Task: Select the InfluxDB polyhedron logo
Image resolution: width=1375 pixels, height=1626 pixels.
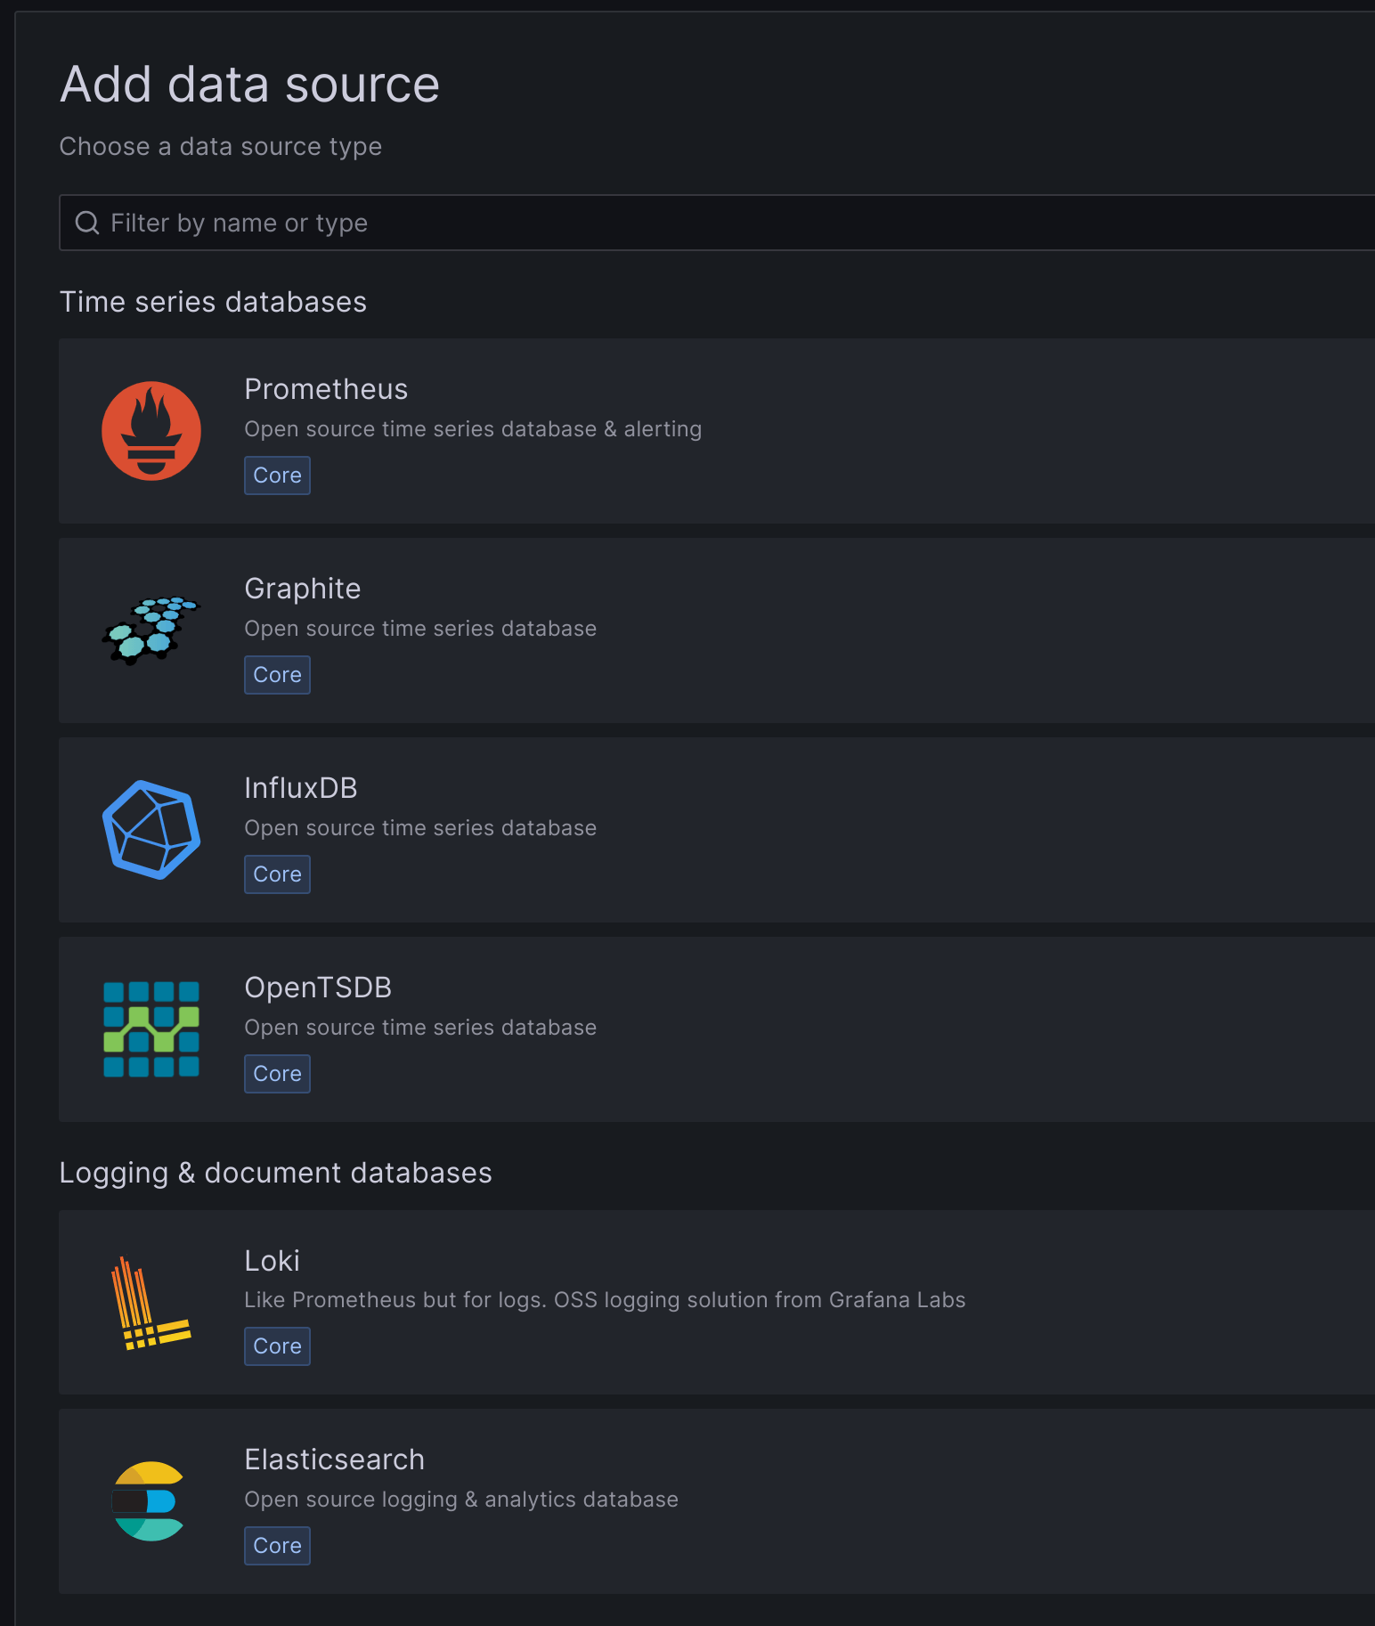Action: pos(151,830)
